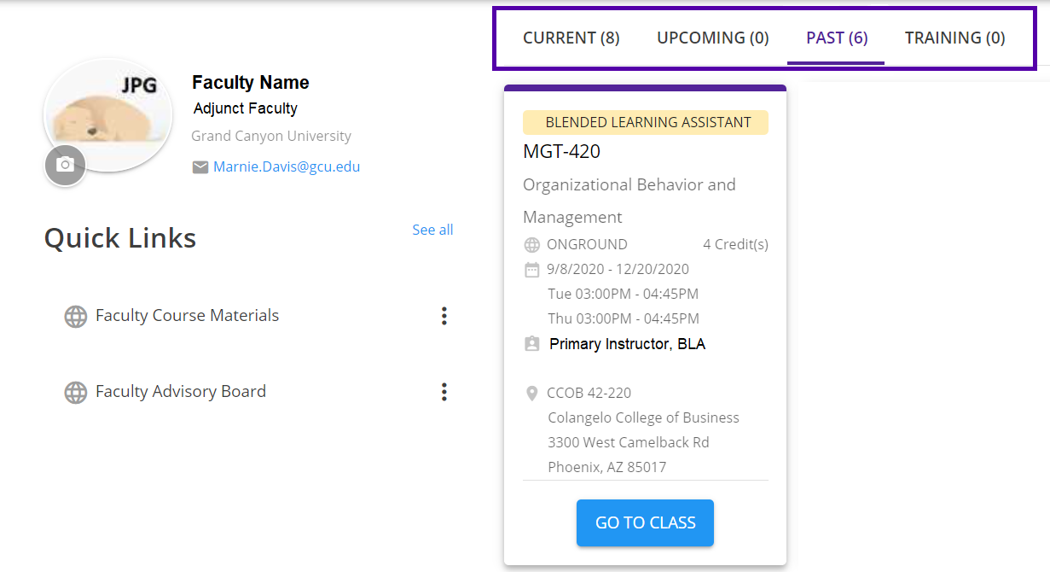Open the Marnie.Davis@gcu.edu email link

coord(287,166)
